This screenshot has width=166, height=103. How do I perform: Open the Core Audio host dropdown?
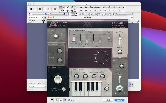(x=36, y=17)
